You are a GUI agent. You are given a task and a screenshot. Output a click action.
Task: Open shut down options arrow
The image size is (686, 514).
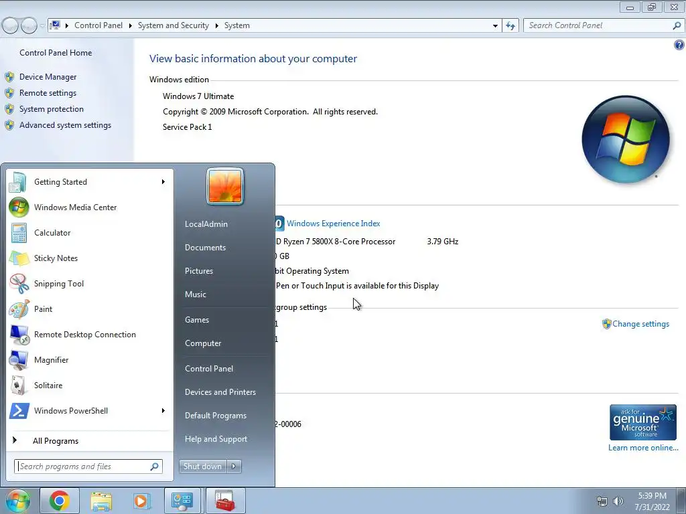(234, 466)
